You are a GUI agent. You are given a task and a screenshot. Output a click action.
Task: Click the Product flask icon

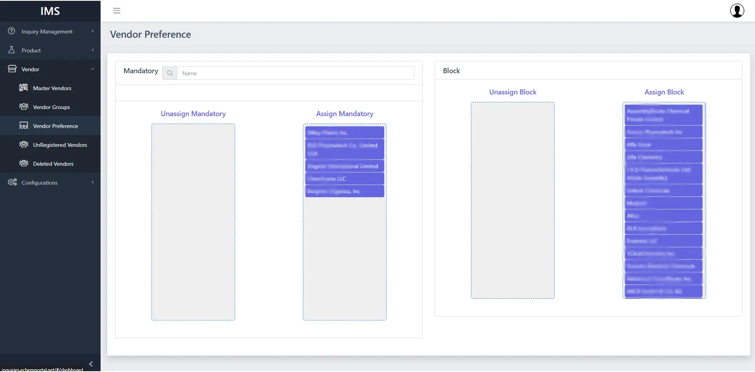12,50
